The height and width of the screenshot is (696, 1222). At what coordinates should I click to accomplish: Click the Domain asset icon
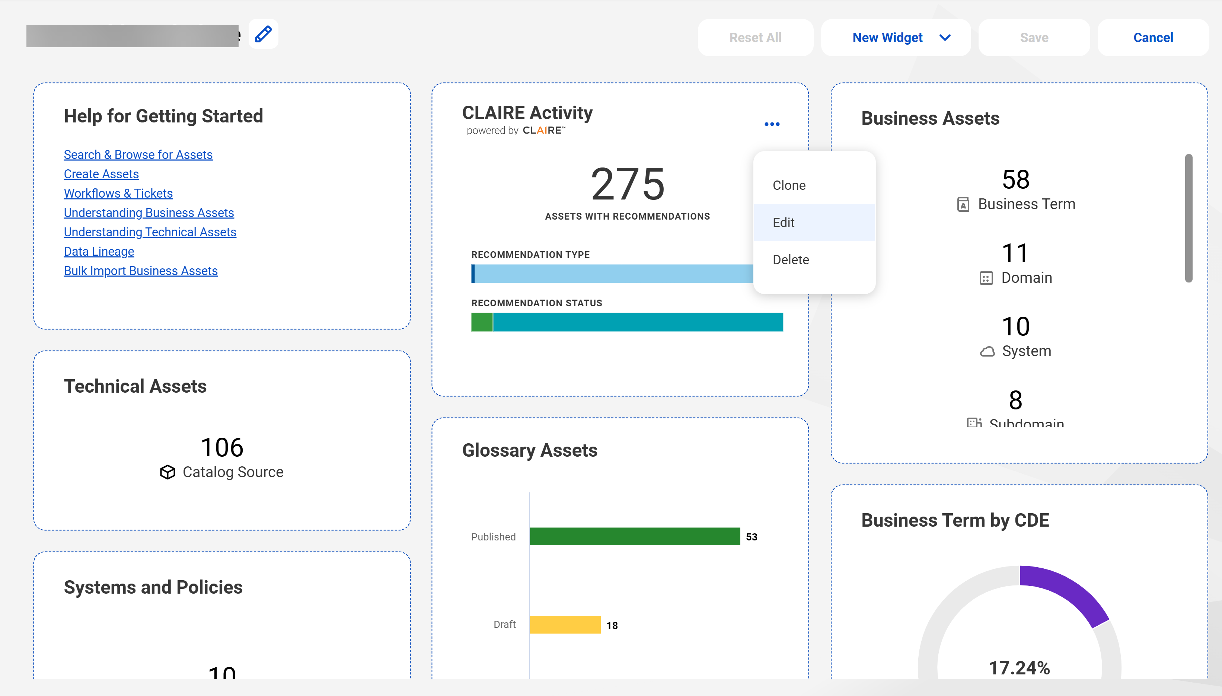(x=986, y=278)
